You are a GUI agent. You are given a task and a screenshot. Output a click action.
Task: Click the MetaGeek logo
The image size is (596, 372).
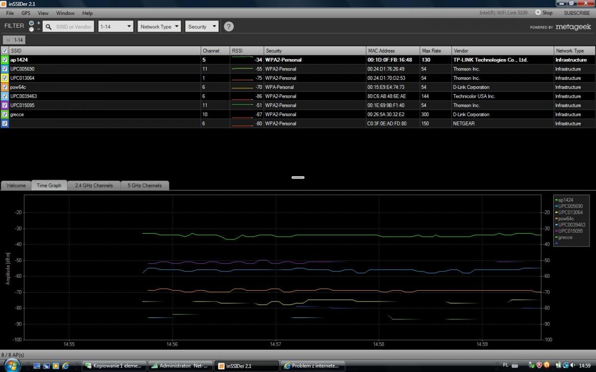click(573, 27)
